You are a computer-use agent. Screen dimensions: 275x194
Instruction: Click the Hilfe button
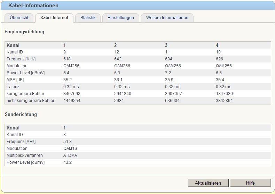[250, 183]
